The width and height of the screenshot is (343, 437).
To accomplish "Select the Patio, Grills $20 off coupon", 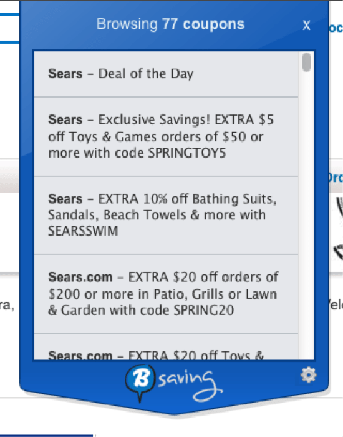I will pyautogui.click(x=167, y=294).
